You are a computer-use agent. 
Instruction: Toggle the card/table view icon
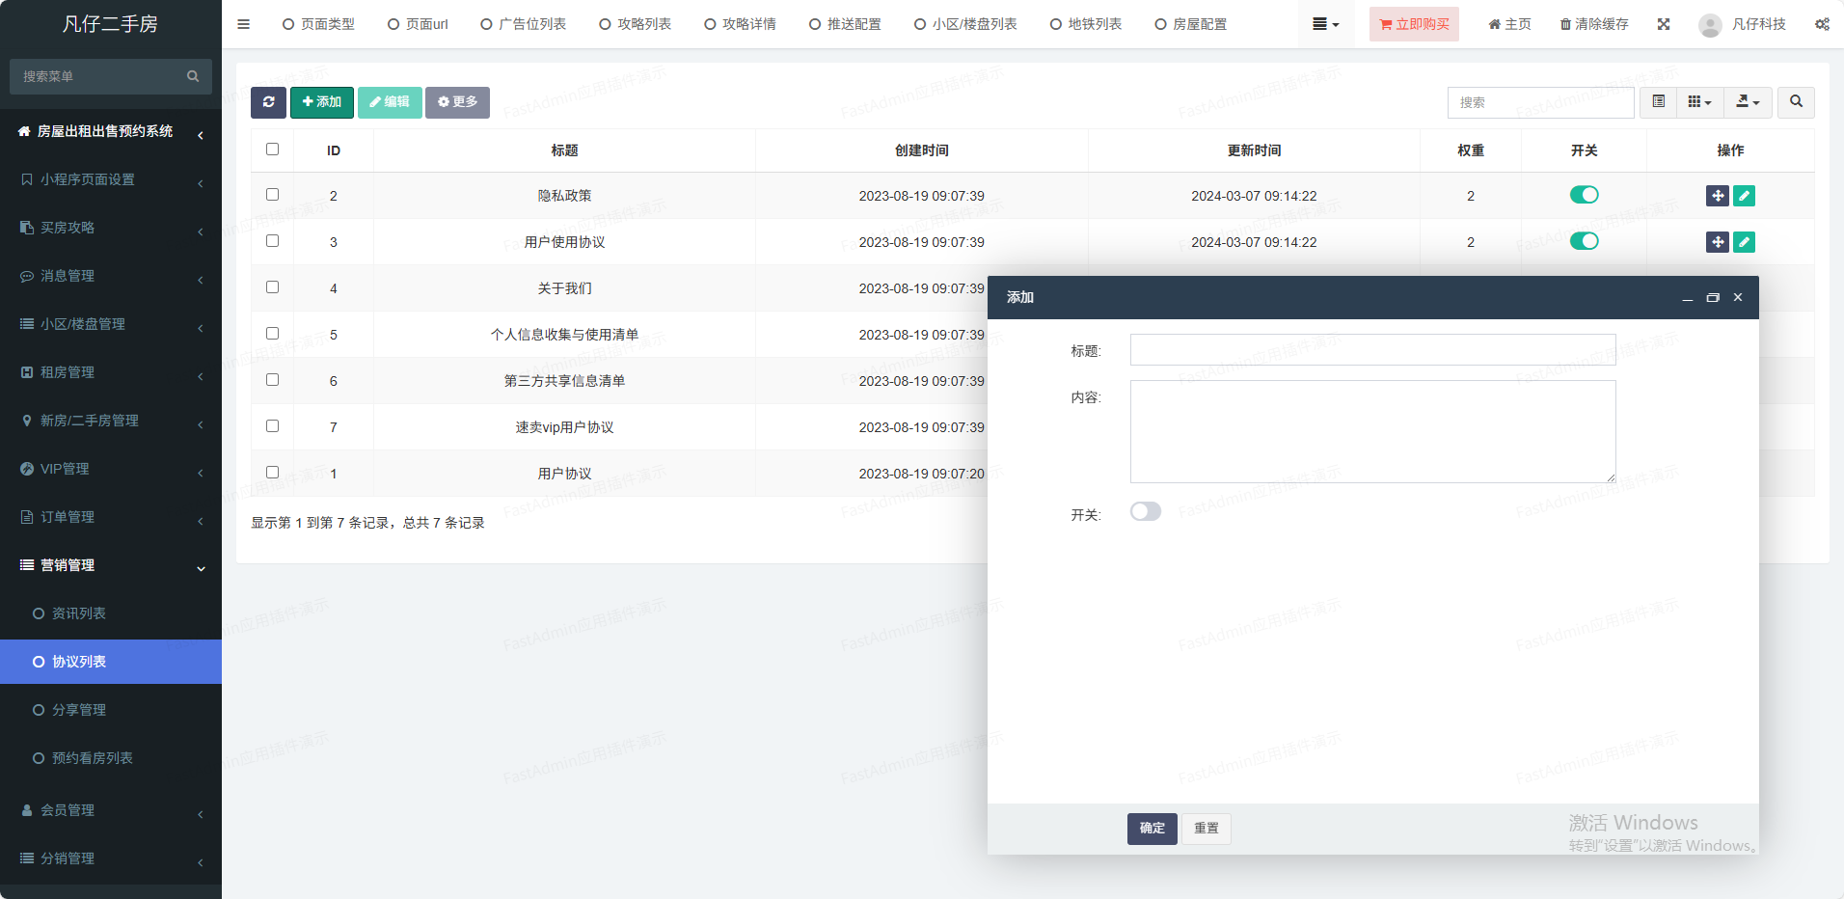(x=1658, y=102)
